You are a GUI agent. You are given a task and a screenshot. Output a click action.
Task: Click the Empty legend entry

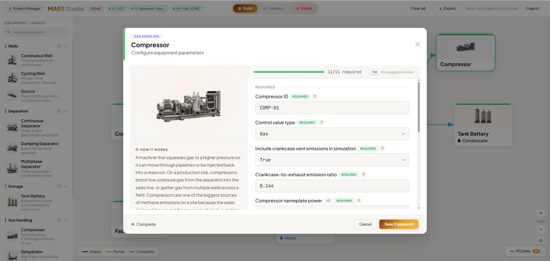(x=92, y=252)
